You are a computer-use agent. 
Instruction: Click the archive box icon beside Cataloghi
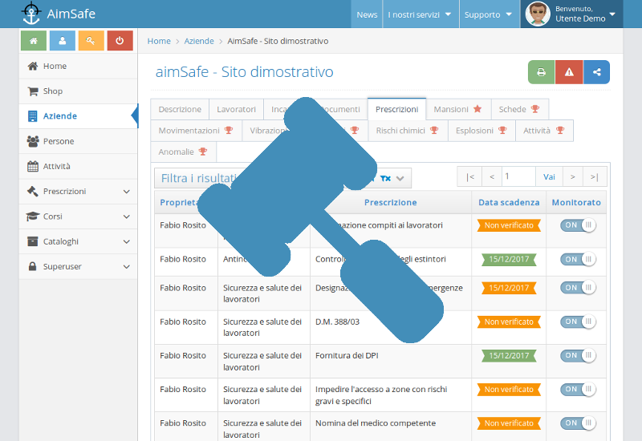[33, 241]
